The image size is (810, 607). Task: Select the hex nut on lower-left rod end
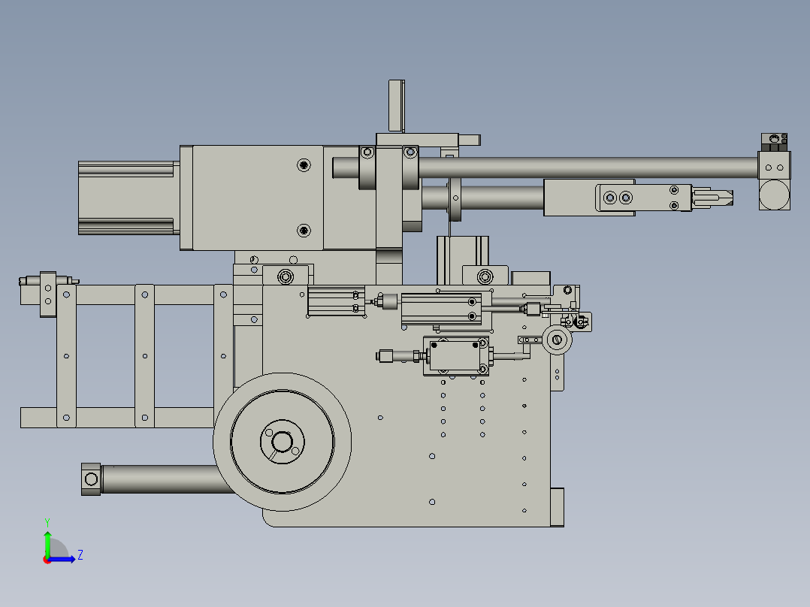(x=91, y=479)
